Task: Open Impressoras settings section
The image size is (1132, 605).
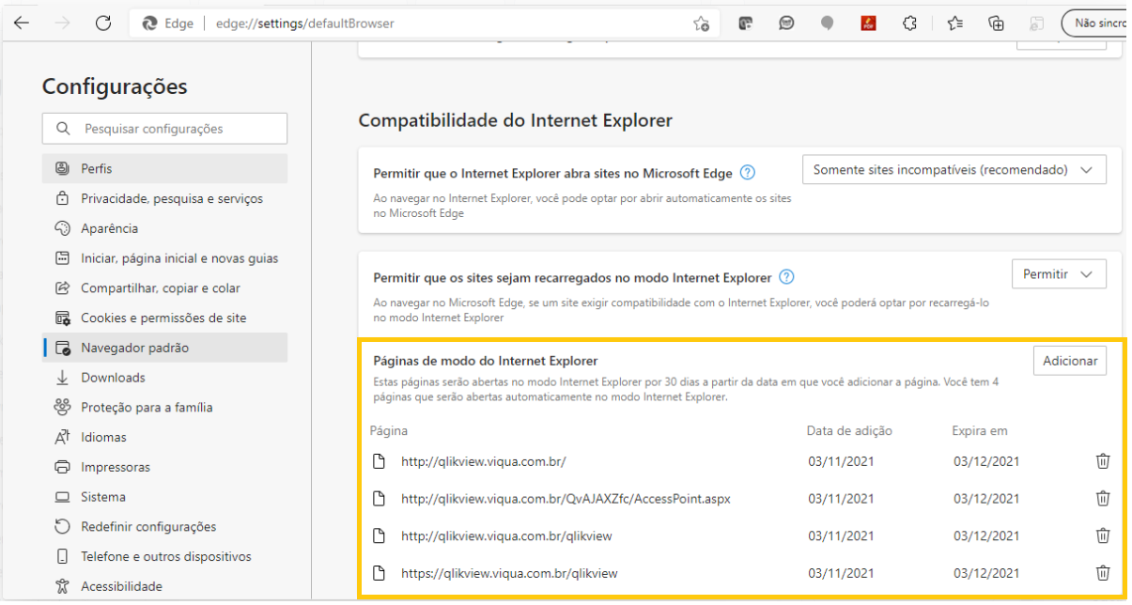Action: click(164, 467)
